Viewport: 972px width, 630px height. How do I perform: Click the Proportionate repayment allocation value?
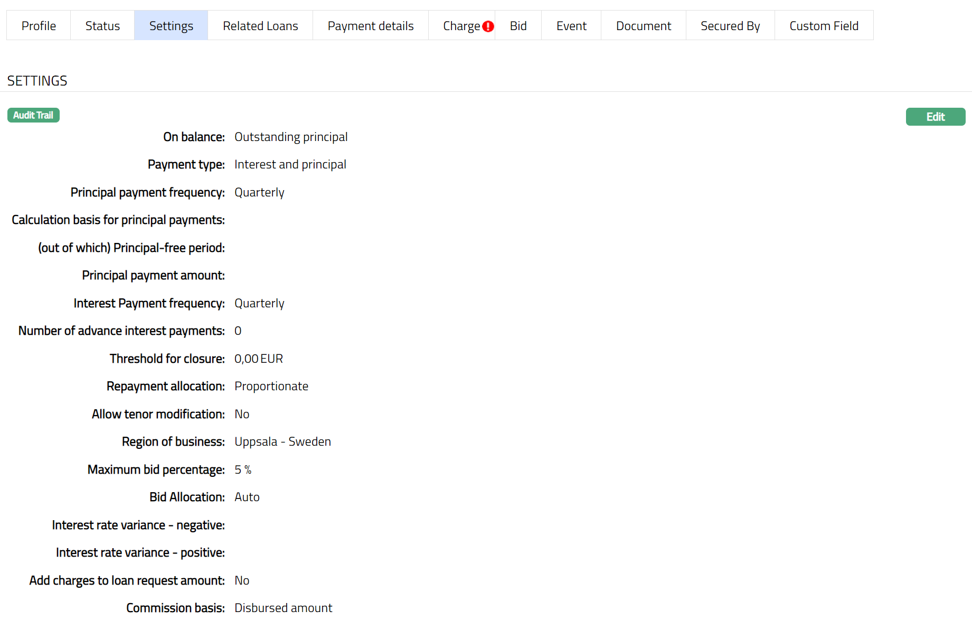point(271,386)
